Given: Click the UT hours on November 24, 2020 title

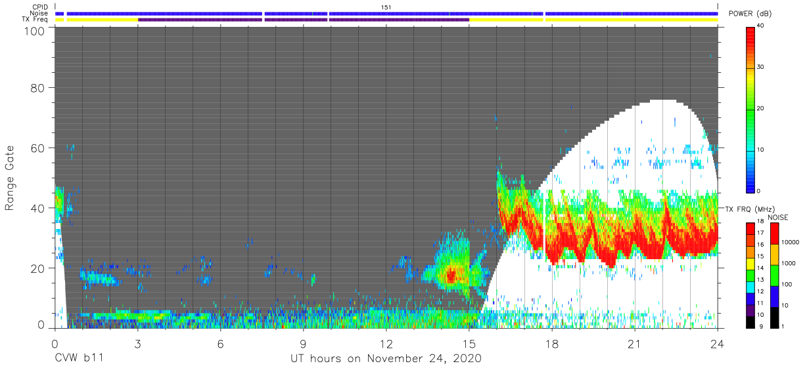Looking at the screenshot, I should coord(386,359).
